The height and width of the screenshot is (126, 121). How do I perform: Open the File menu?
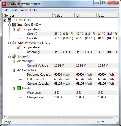coord(6,10)
